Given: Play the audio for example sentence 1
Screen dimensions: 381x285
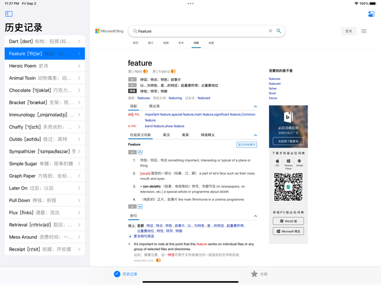Looking at the screenshot, I should tap(158, 260).
